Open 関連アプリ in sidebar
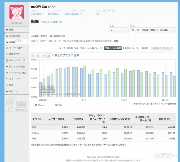This screenshot has width=180, height=162. (x=17, y=54)
